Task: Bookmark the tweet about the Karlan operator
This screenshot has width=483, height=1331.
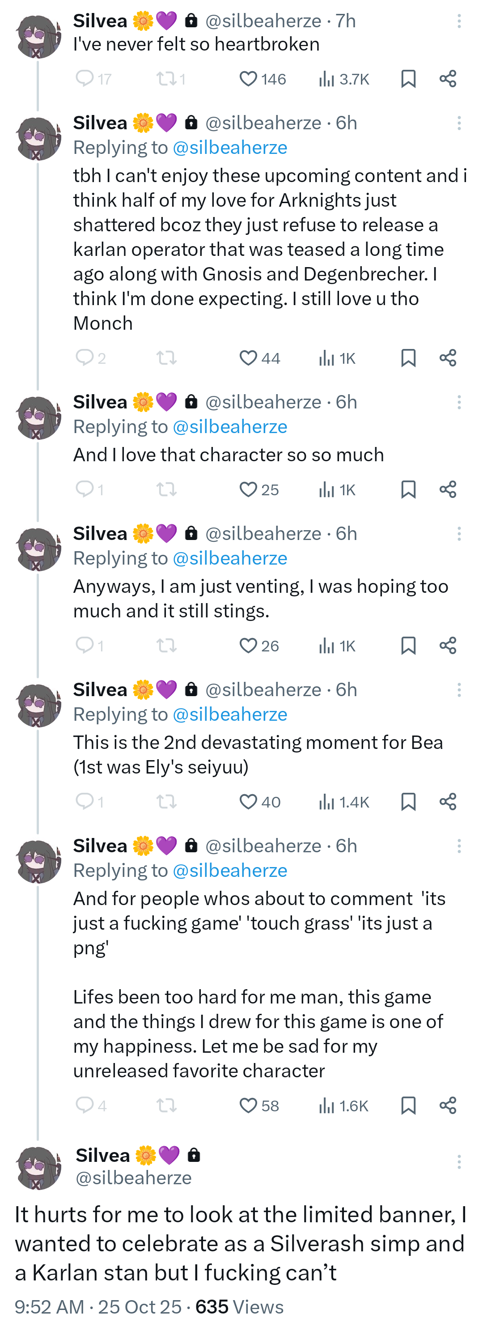Action: click(408, 358)
